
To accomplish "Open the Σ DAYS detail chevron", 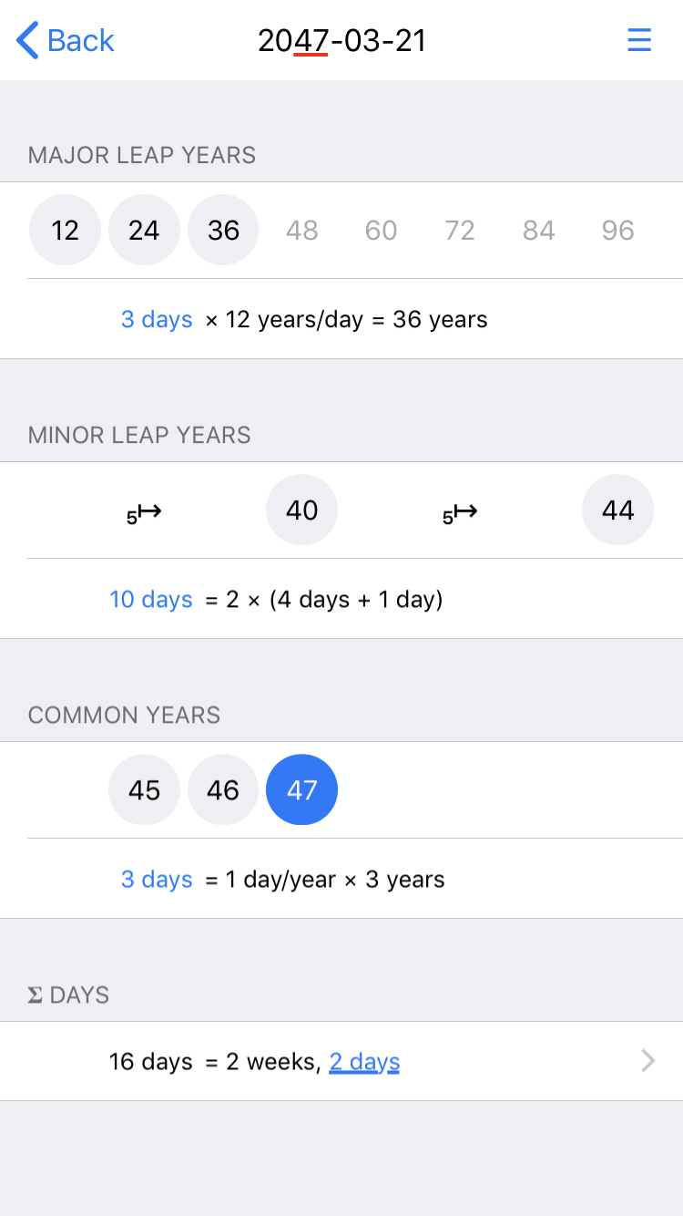I will [647, 1061].
